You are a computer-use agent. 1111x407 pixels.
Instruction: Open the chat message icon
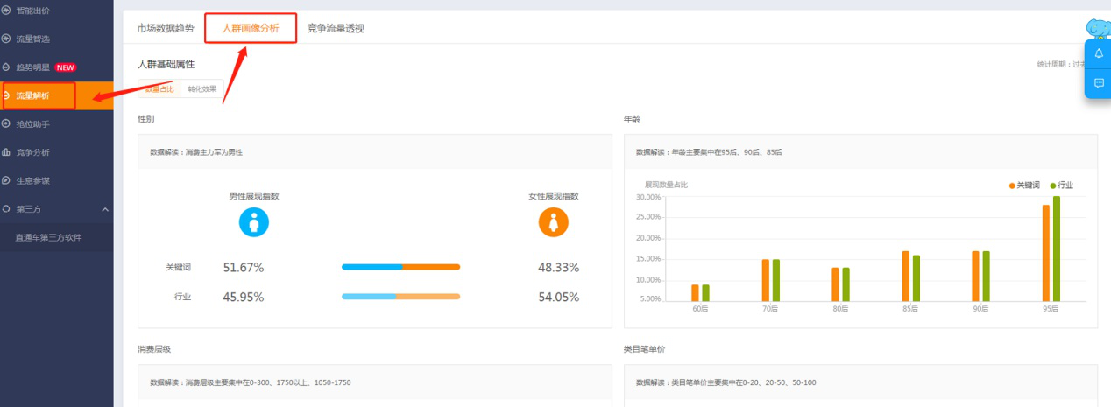[1099, 83]
